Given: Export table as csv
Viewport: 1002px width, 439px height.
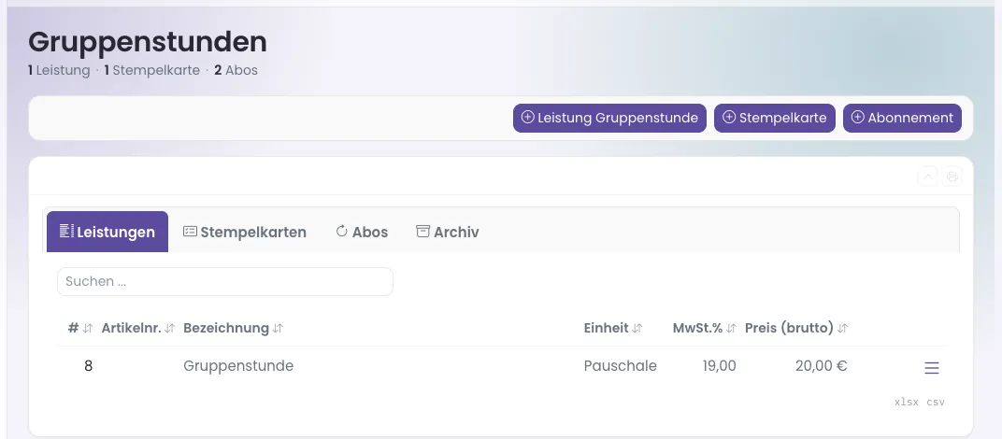Looking at the screenshot, I should pos(936,403).
